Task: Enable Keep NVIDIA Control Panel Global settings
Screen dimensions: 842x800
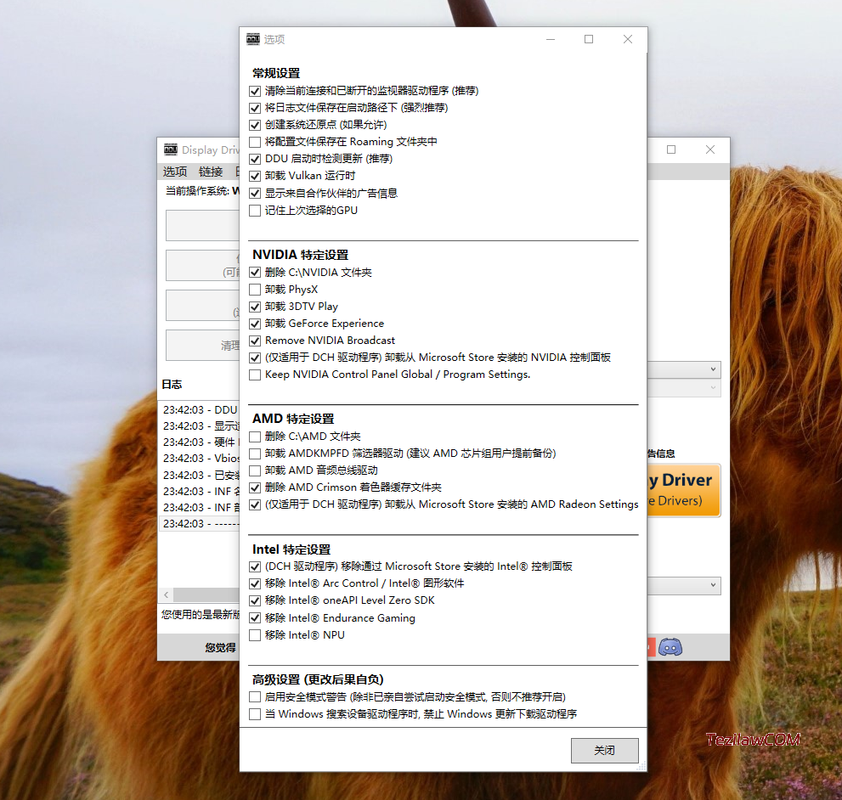Action: [255, 375]
